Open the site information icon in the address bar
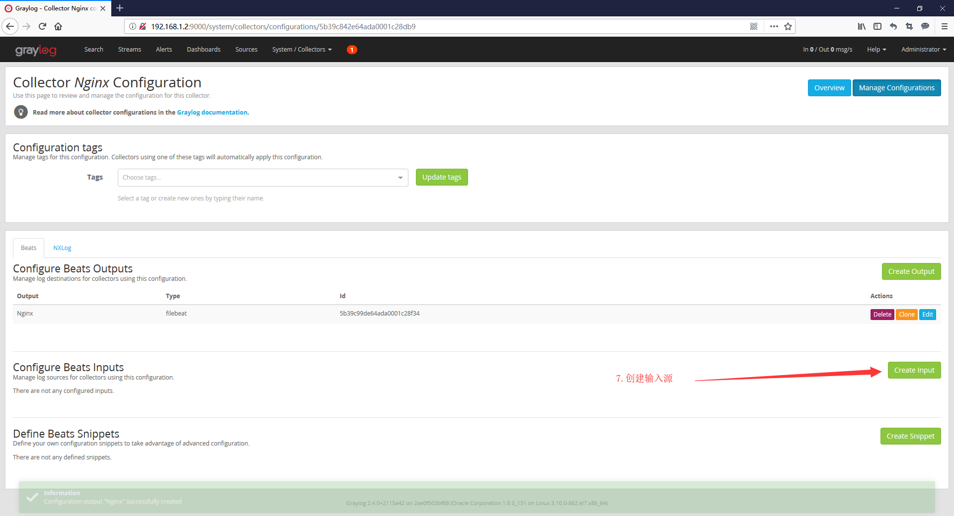This screenshot has width=954, height=516. click(x=133, y=26)
